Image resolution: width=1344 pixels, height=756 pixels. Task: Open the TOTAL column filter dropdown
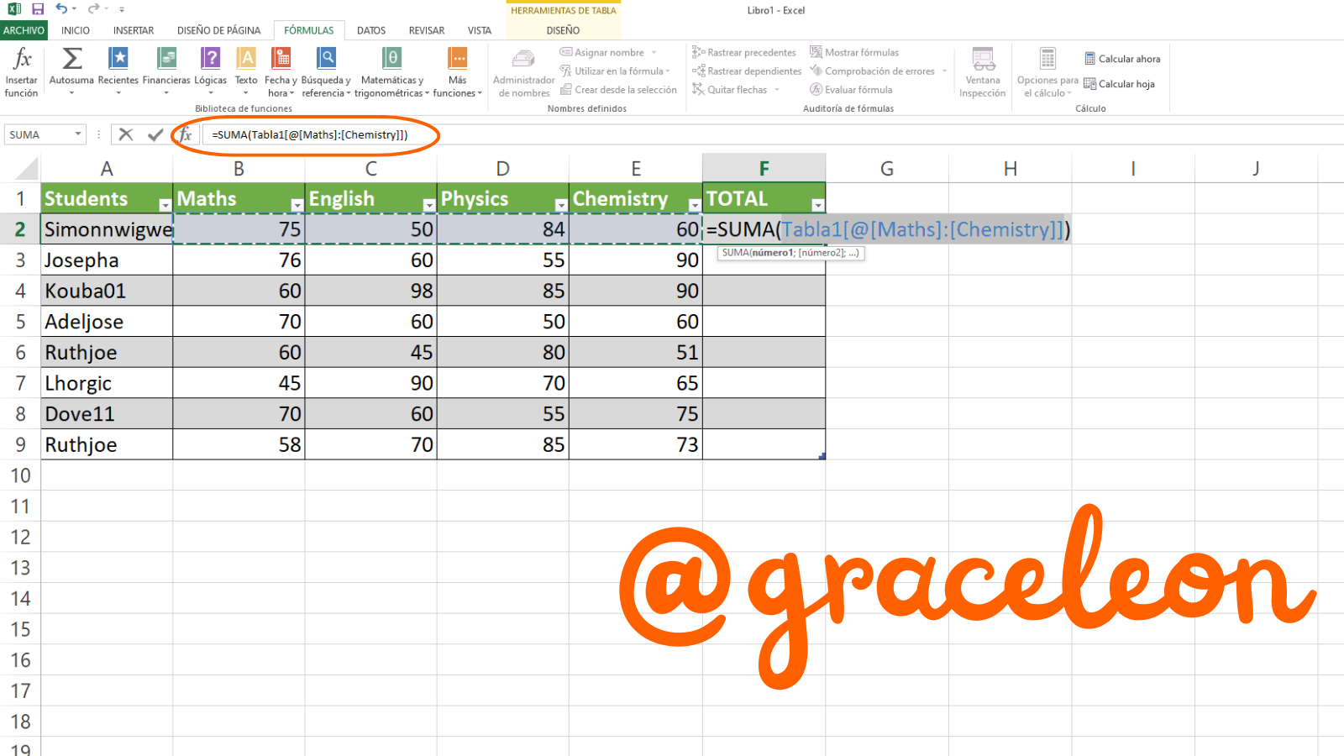(817, 205)
